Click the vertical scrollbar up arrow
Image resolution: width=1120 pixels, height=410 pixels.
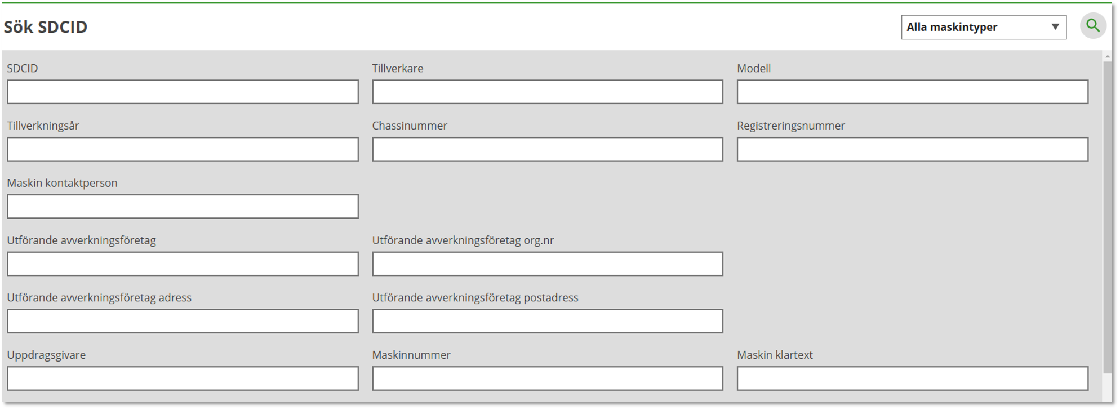1107,56
